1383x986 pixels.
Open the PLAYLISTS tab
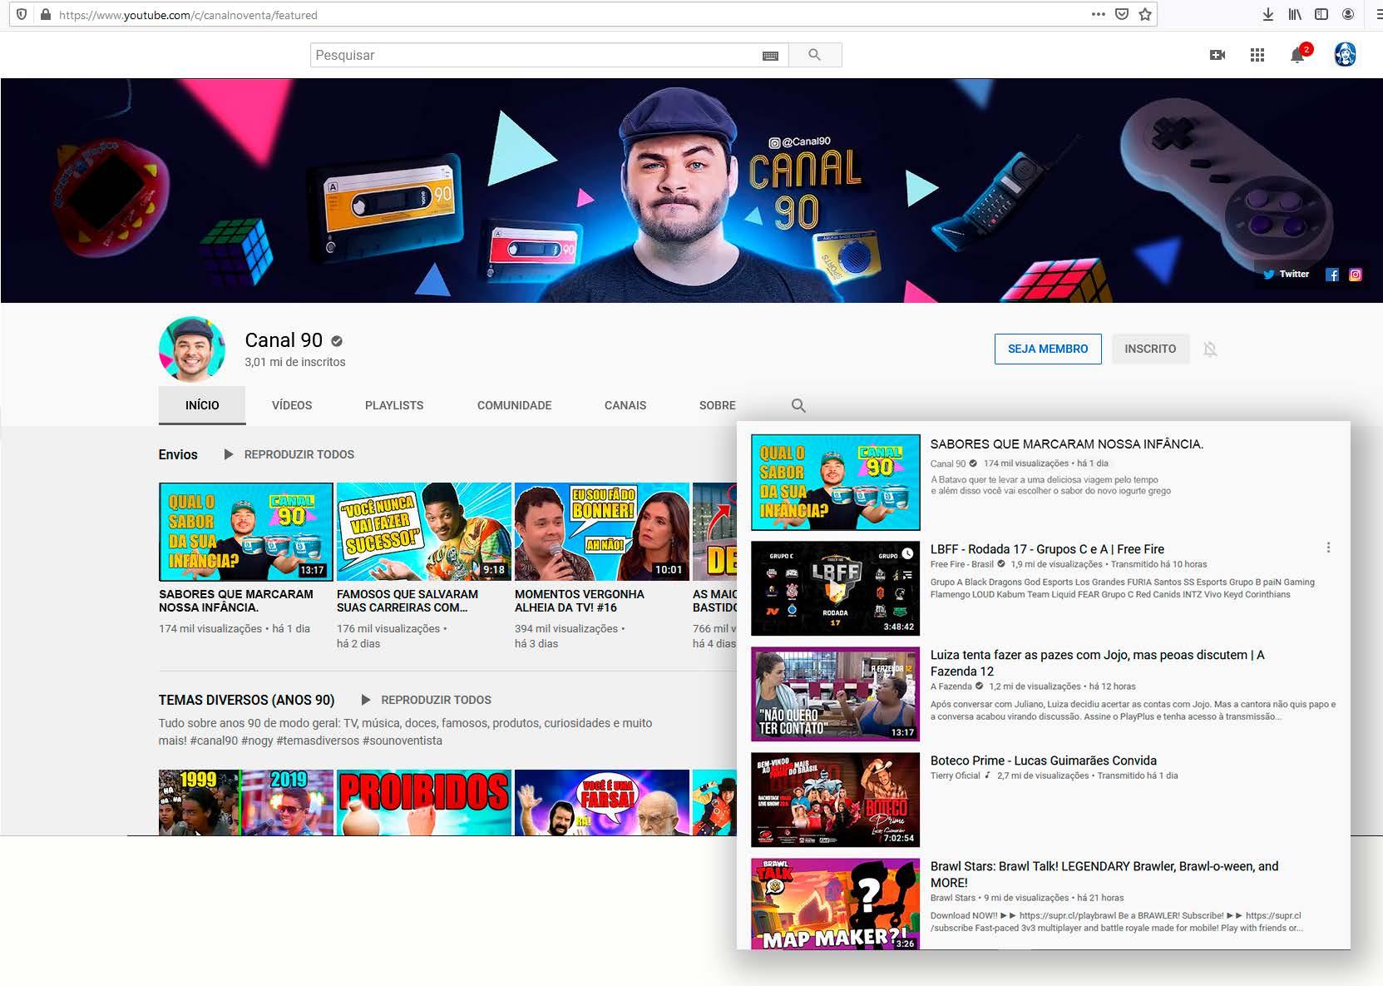pyautogui.click(x=394, y=405)
